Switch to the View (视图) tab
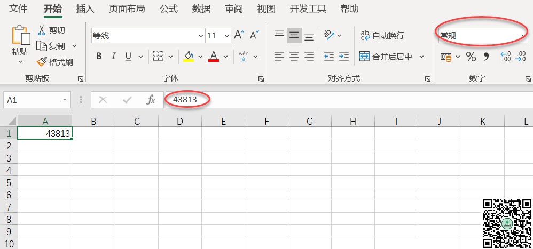The height and width of the screenshot is (249, 533). point(266,9)
